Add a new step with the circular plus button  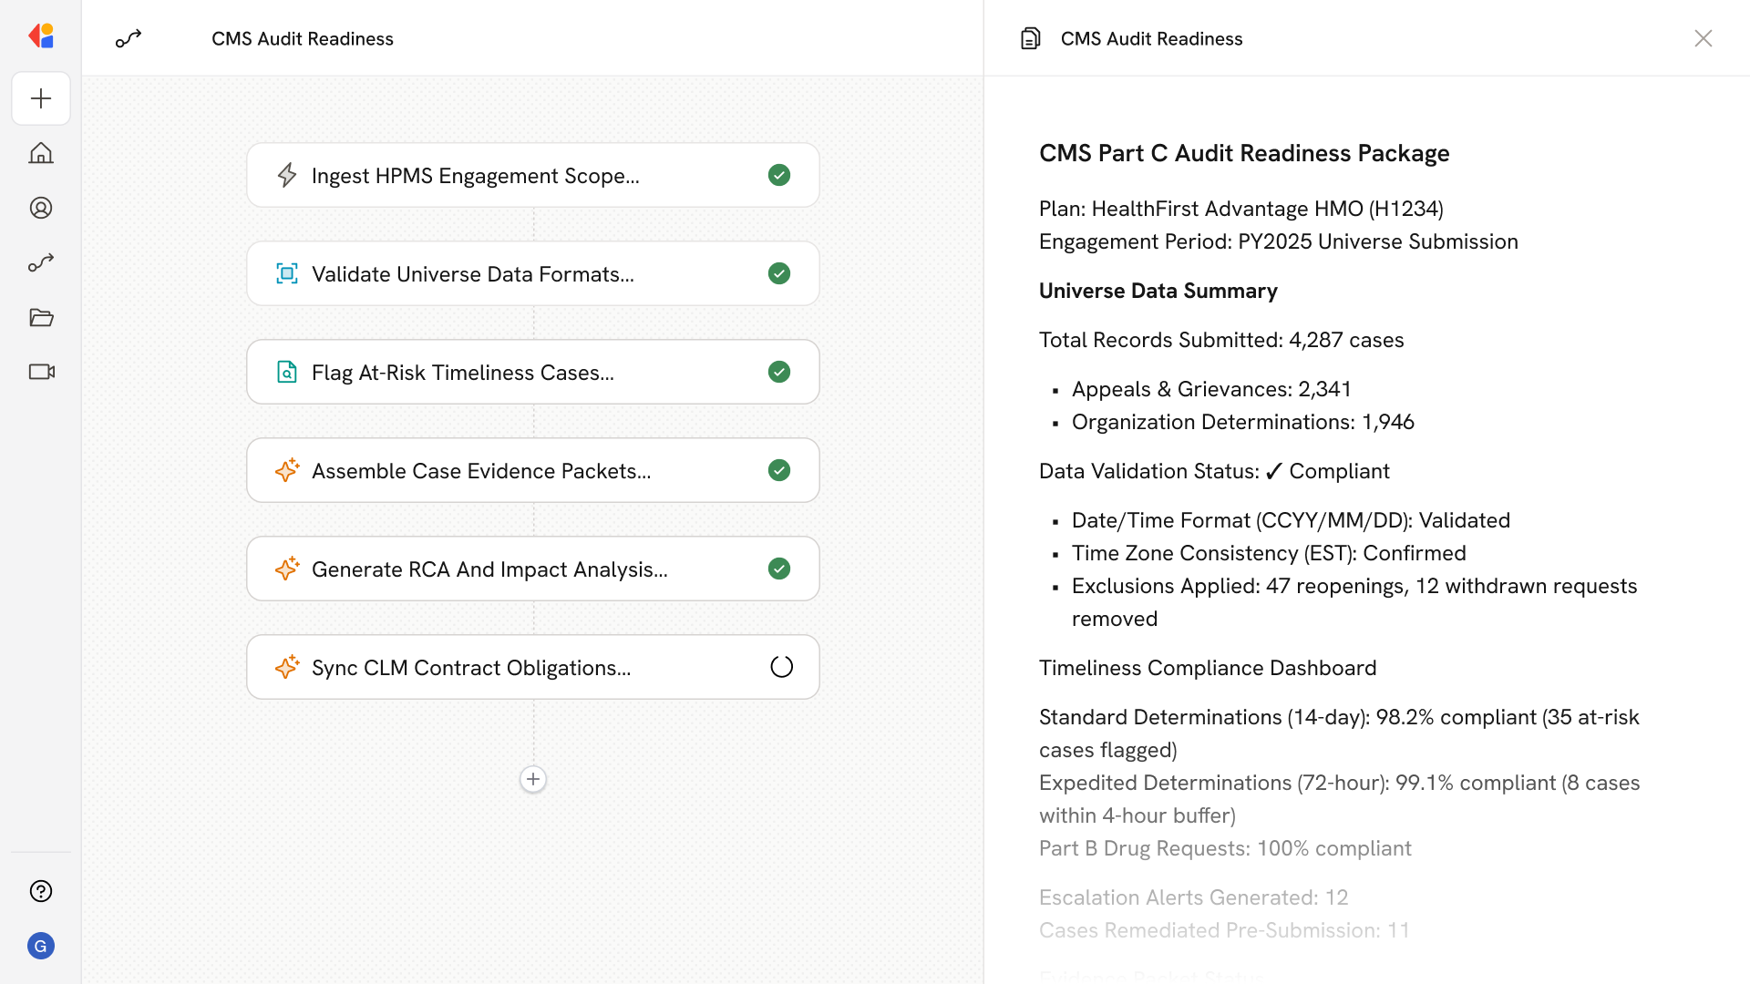tap(533, 779)
